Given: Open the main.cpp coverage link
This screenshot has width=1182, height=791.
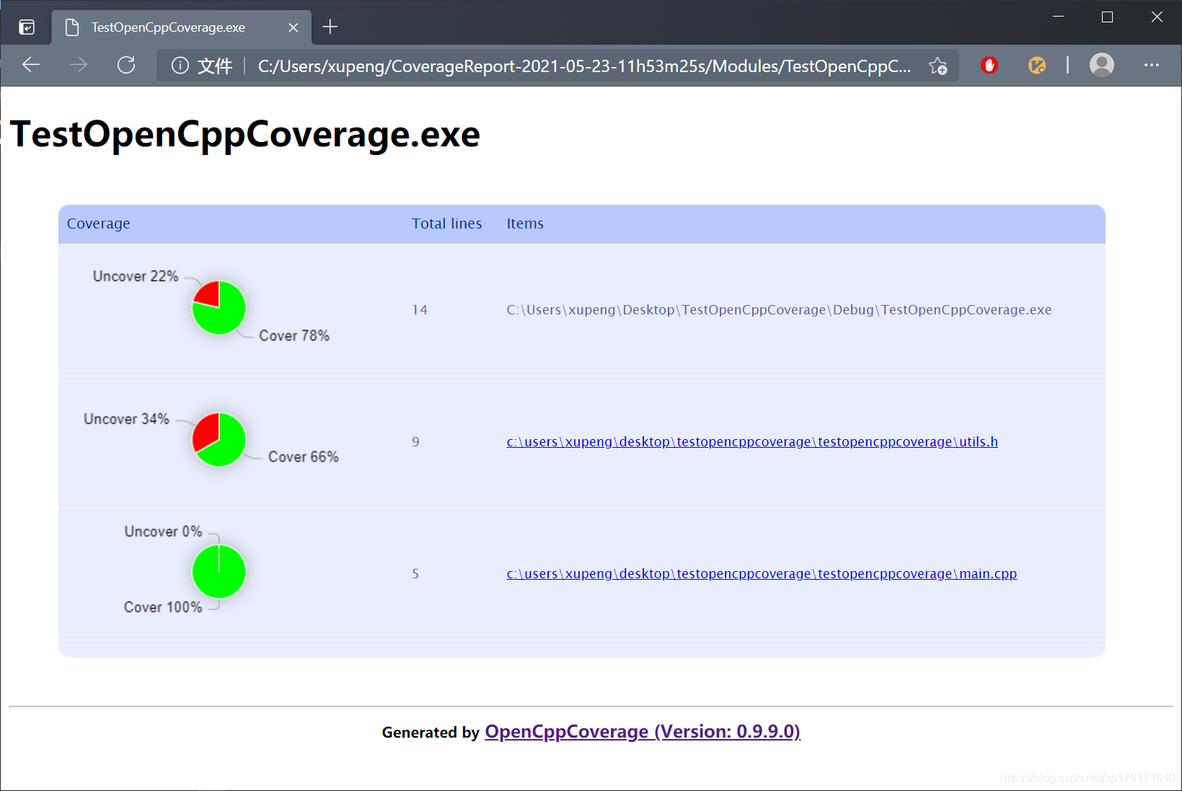Looking at the screenshot, I should [762, 574].
